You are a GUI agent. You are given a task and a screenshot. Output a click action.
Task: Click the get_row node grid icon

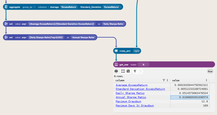tap(116, 64)
